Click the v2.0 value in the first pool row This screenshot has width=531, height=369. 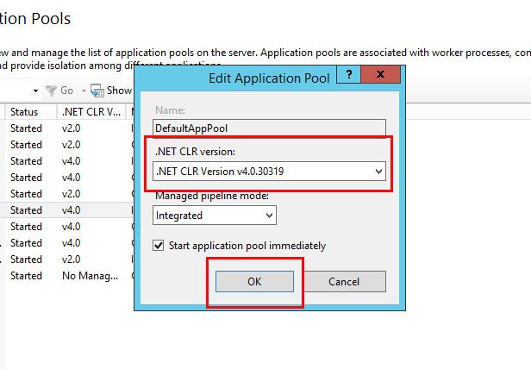click(x=71, y=128)
